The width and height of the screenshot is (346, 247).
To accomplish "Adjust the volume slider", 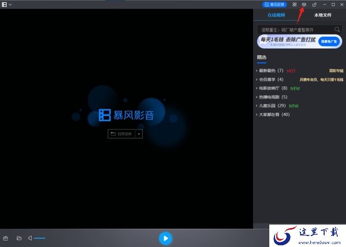I will pos(40,238).
